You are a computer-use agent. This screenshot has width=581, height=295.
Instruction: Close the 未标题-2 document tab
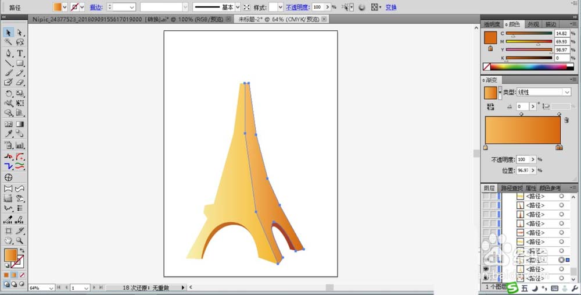pyautogui.click(x=324, y=19)
